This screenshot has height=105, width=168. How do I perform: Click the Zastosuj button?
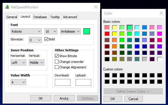(x=87, y=98)
